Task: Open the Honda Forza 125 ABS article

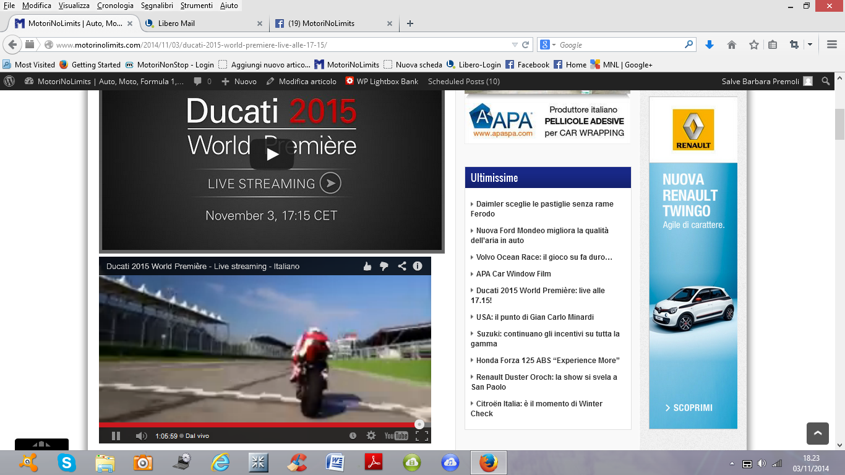Action: pyautogui.click(x=547, y=360)
